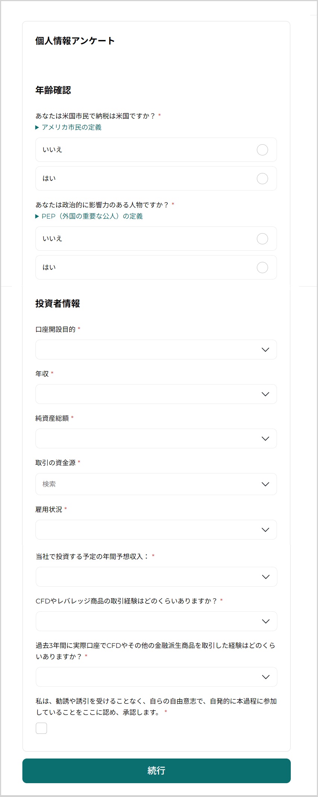Open 年間予想収入 dropdown chevron

[x=266, y=577]
